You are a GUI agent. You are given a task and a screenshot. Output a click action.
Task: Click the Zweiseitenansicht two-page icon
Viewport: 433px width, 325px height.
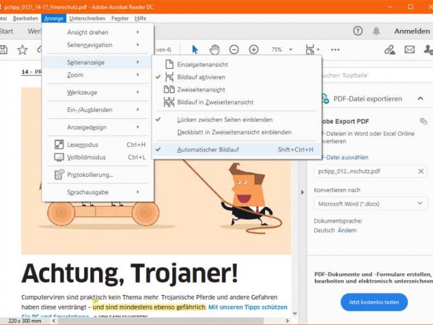pos(169,89)
